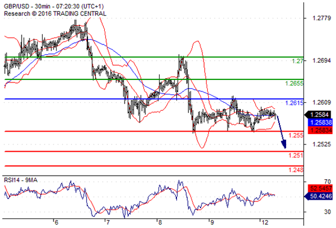Click date marker 8 on time axis

pyautogui.click(x=160, y=223)
